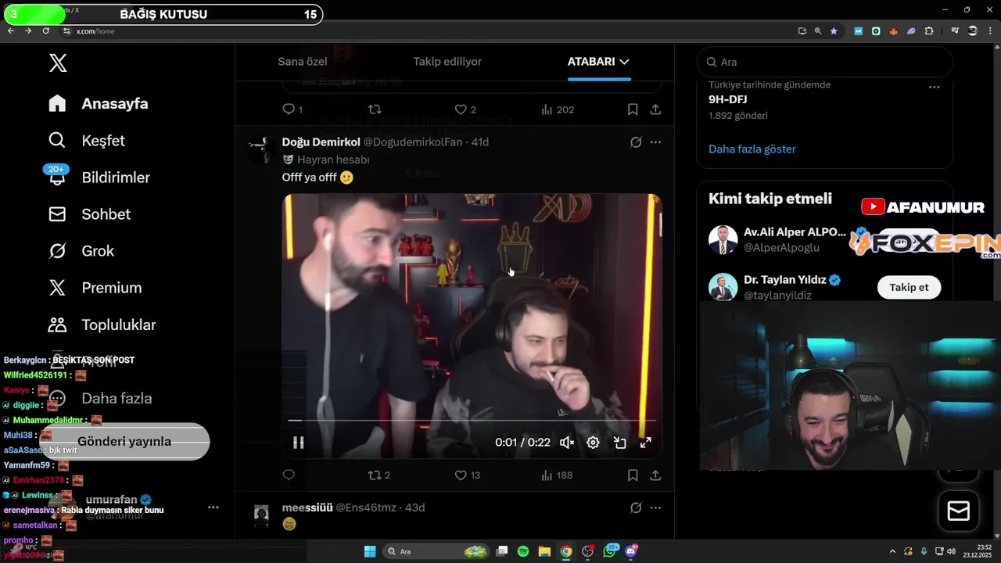Viewport: 1001px width, 563px height.
Task: Enter fullscreen video mode
Action: tap(645, 443)
